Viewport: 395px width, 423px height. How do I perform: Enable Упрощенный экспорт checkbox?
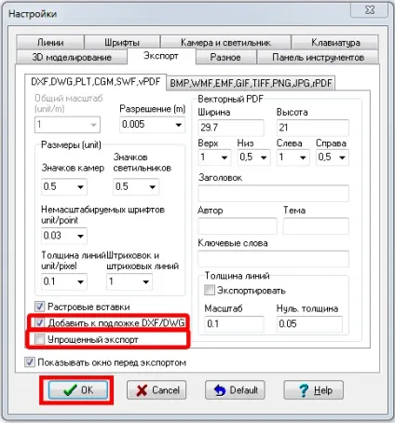coord(40,339)
